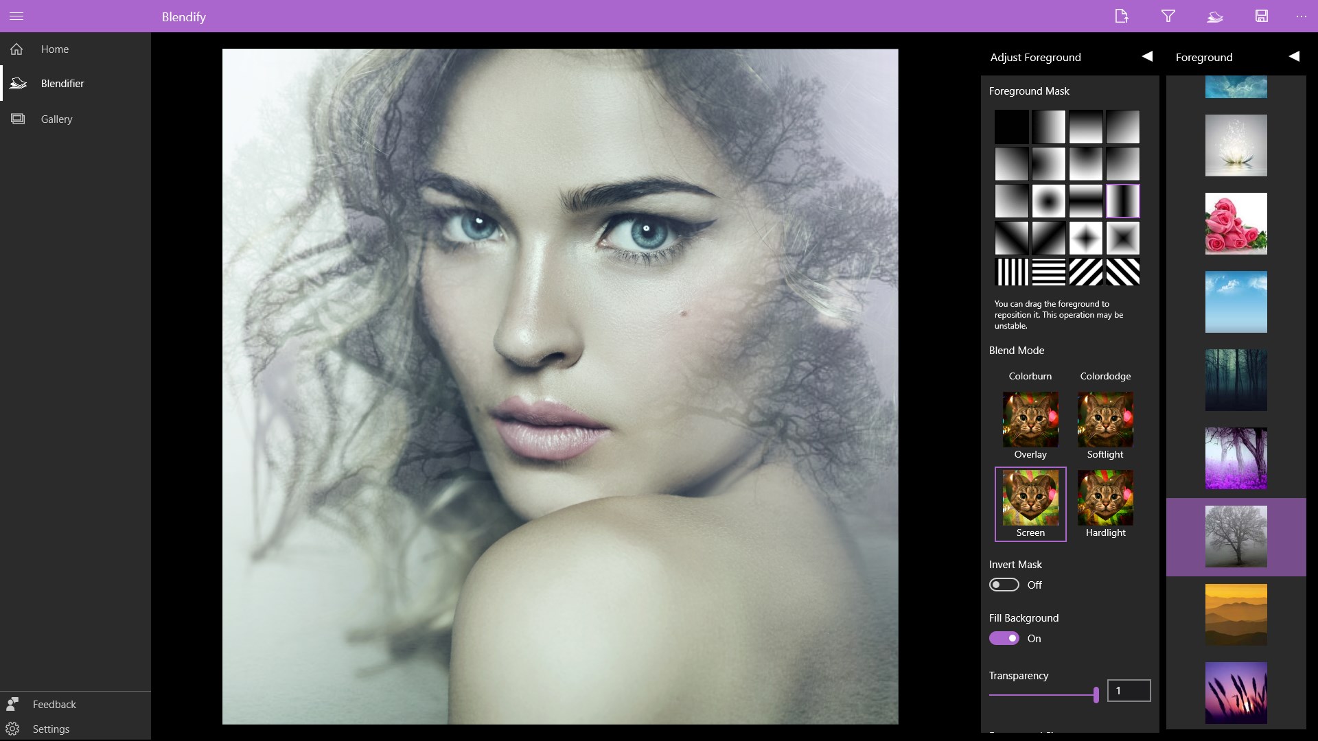Viewport: 1318px width, 741px height.
Task: Open Settings in the sidebar
Action: (x=51, y=729)
